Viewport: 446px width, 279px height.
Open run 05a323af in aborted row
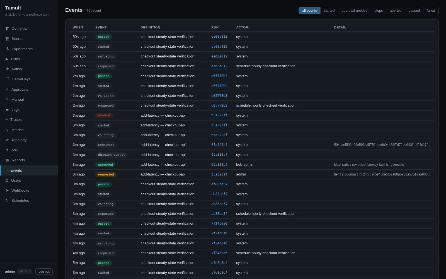pyautogui.click(x=219, y=115)
